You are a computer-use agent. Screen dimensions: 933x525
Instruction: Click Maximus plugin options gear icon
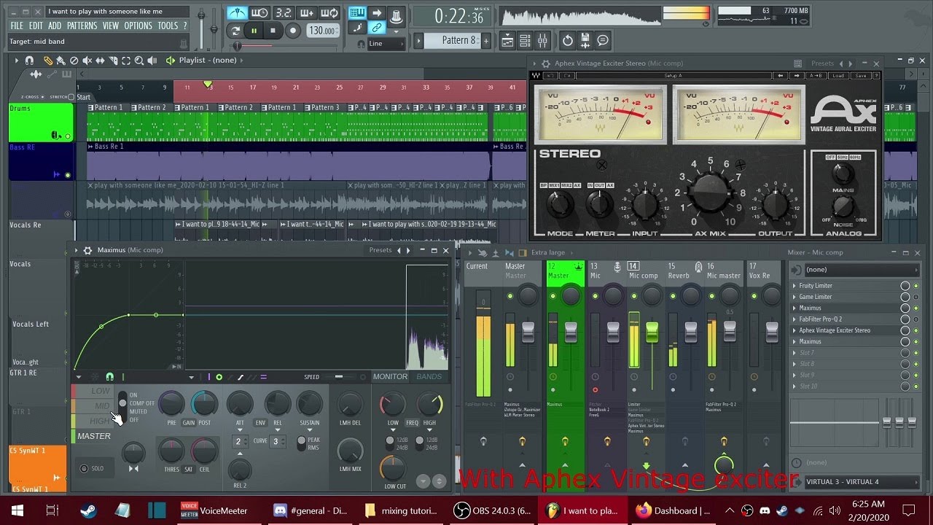click(87, 250)
